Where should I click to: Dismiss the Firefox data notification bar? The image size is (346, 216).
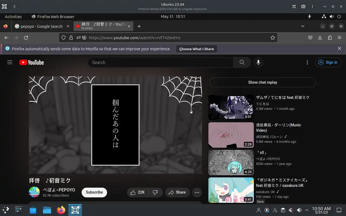coord(340,49)
